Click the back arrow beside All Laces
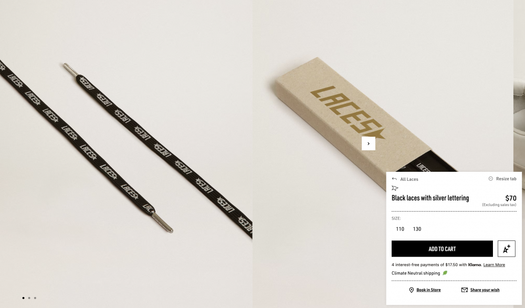Screen dimensions: 525x308 (x=394, y=179)
